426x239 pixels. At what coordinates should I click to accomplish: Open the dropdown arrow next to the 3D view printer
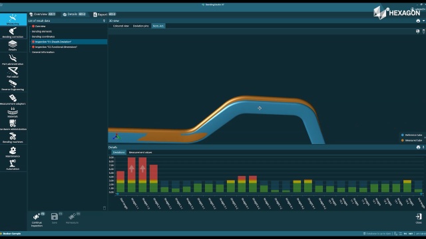(x=423, y=21)
